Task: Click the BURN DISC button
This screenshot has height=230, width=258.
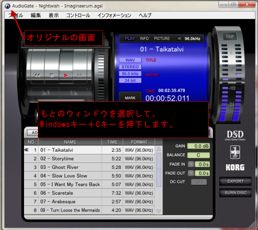Action: [x=236, y=193]
